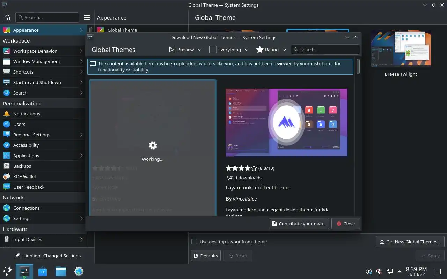Expand Applications submenu arrow
Viewport: 447px width, 279px height.
point(81,156)
